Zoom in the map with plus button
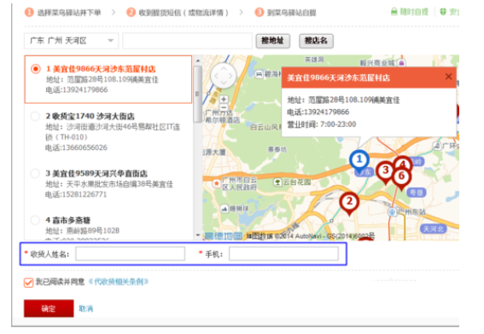The width and height of the screenshot is (484, 334). point(224,99)
